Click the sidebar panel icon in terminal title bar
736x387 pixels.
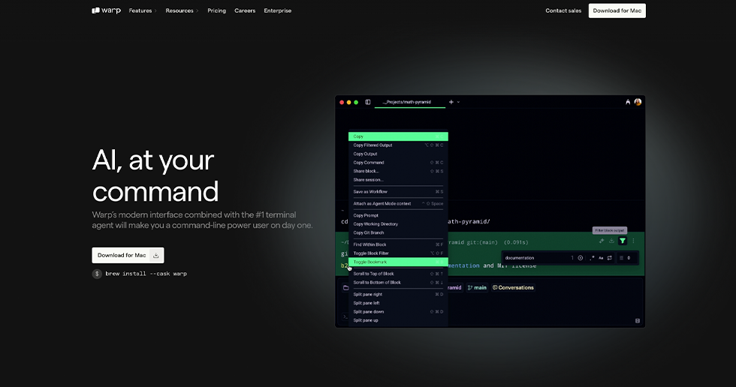pos(368,102)
